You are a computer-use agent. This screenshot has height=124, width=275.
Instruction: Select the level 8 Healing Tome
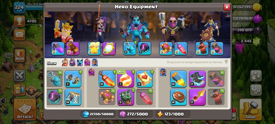click(x=144, y=79)
